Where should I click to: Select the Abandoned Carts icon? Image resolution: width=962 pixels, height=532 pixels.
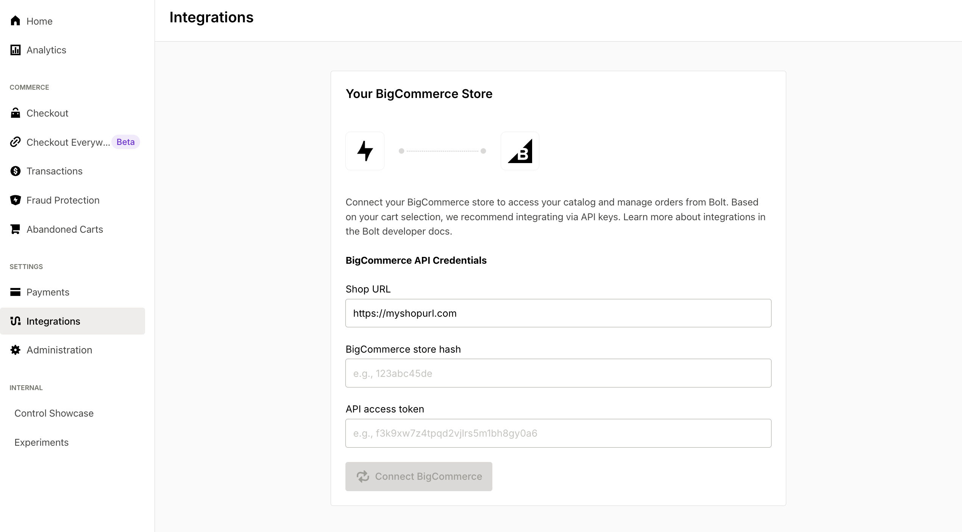(x=16, y=229)
